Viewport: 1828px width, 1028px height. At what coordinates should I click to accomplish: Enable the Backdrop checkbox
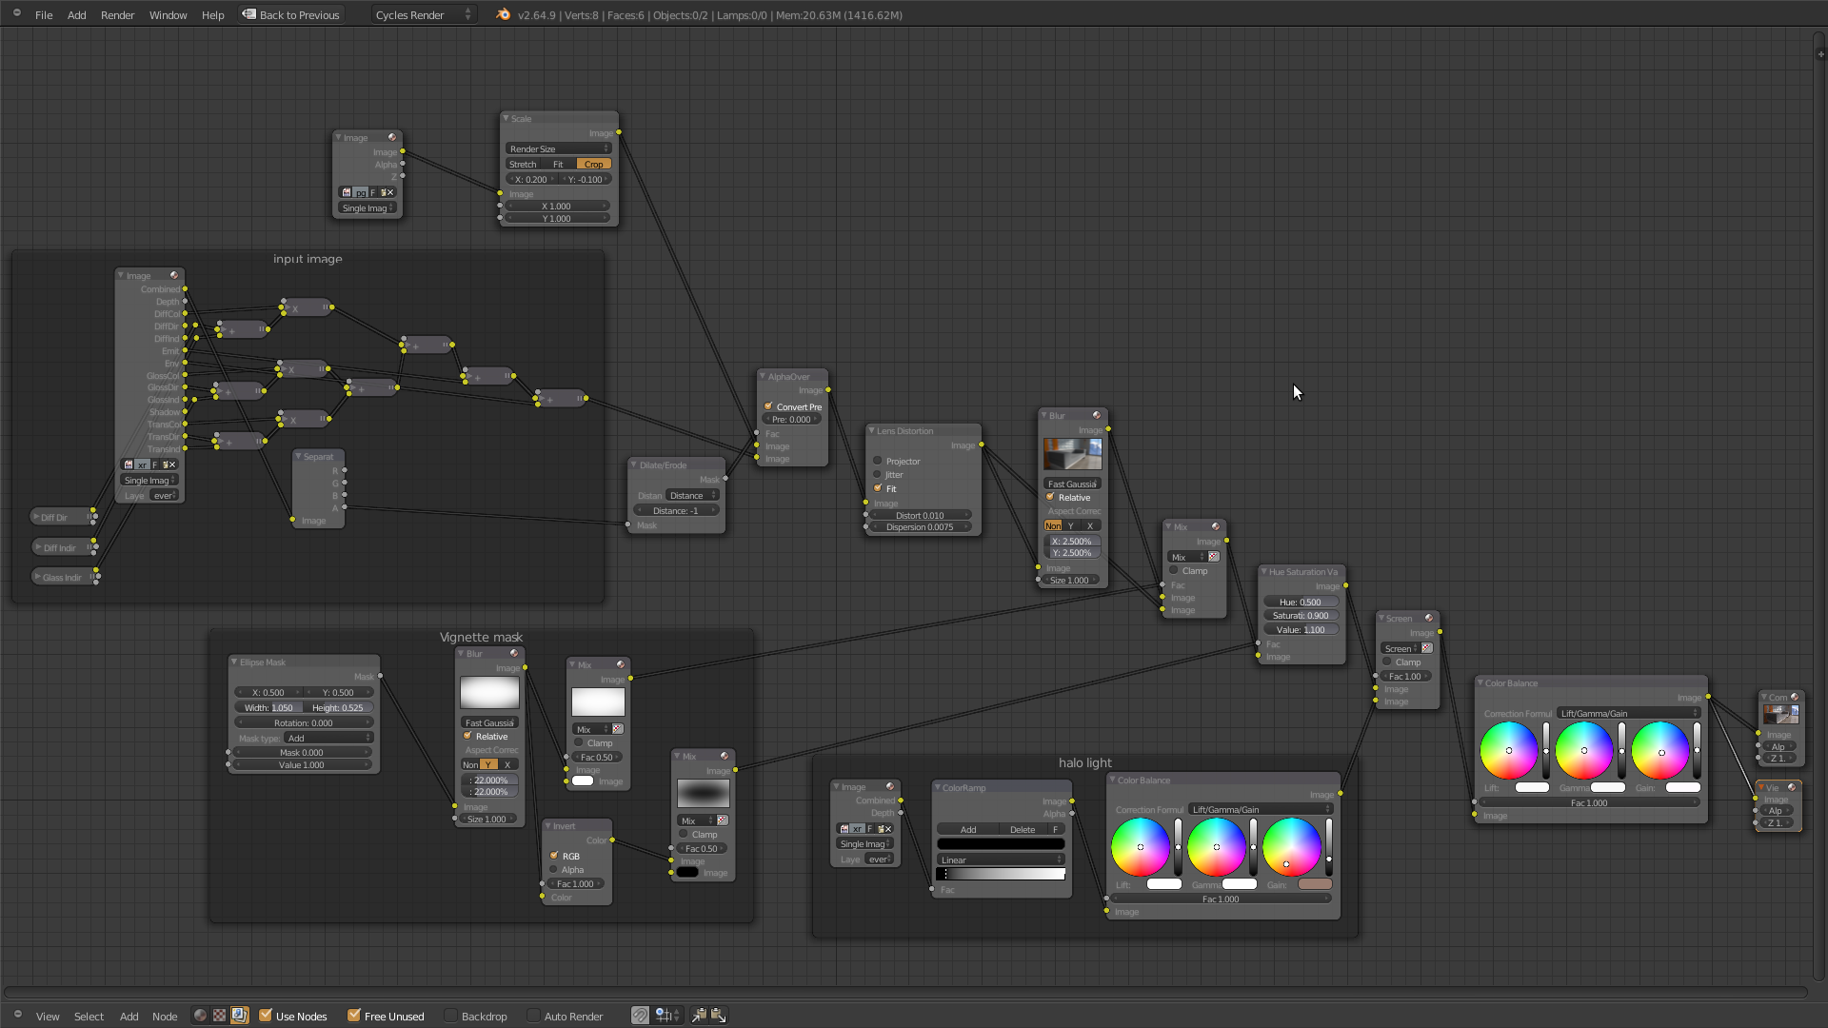(x=452, y=1016)
